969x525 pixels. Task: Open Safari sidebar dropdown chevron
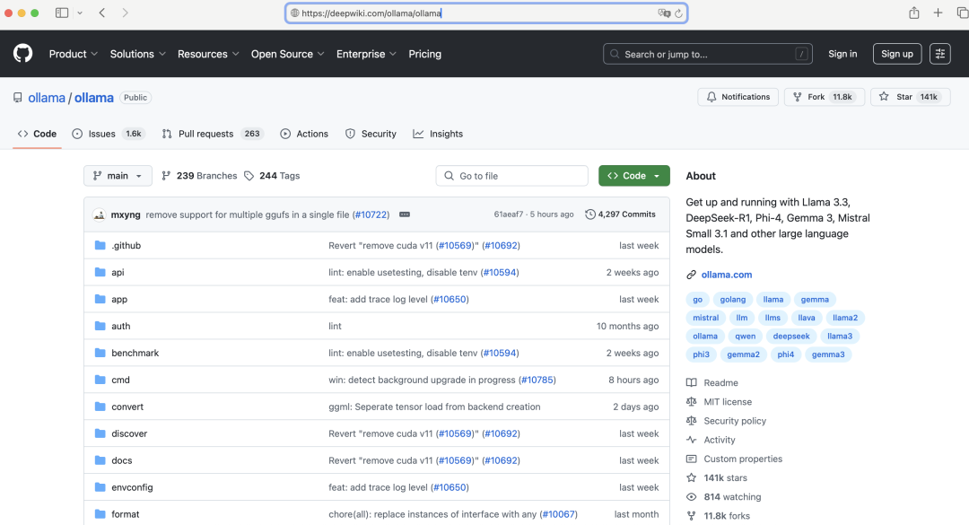pyautogui.click(x=80, y=13)
